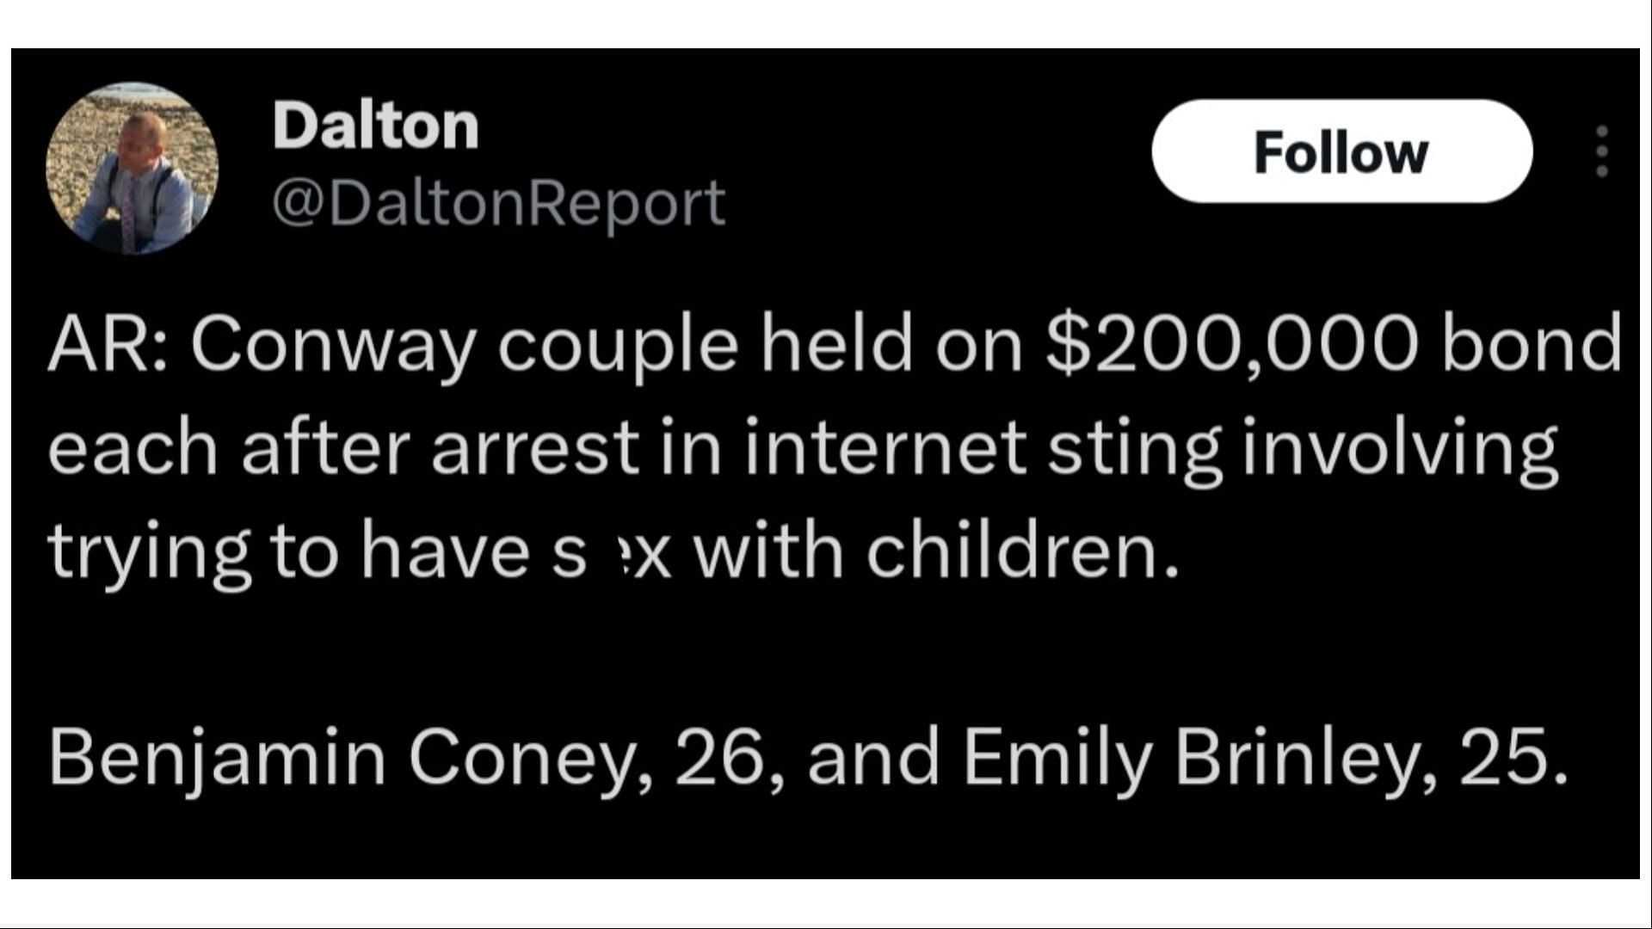
Task: Click Dalton's round profile picture
Action: pyautogui.click(x=133, y=169)
